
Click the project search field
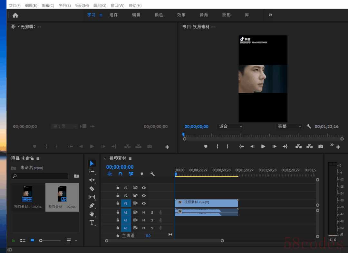click(40, 176)
